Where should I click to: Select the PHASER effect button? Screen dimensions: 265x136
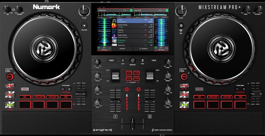click(137, 79)
